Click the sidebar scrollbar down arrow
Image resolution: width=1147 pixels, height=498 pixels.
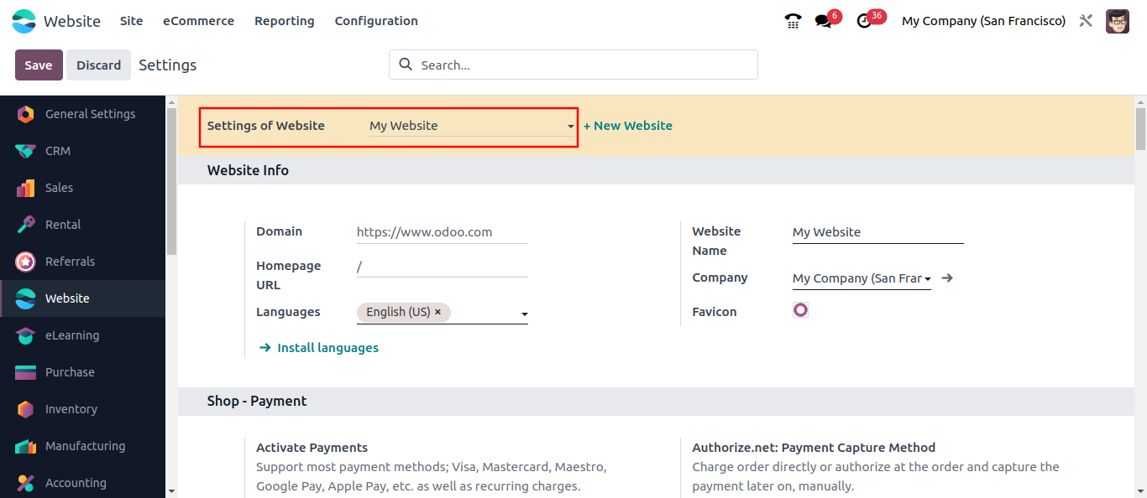pos(171,491)
